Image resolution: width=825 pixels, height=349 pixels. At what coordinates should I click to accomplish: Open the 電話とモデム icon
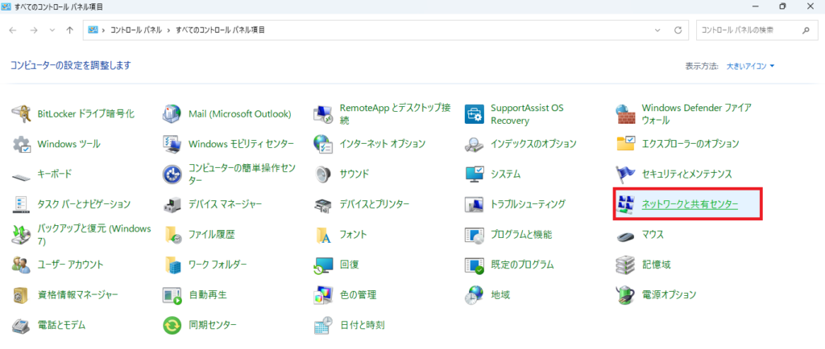22,326
